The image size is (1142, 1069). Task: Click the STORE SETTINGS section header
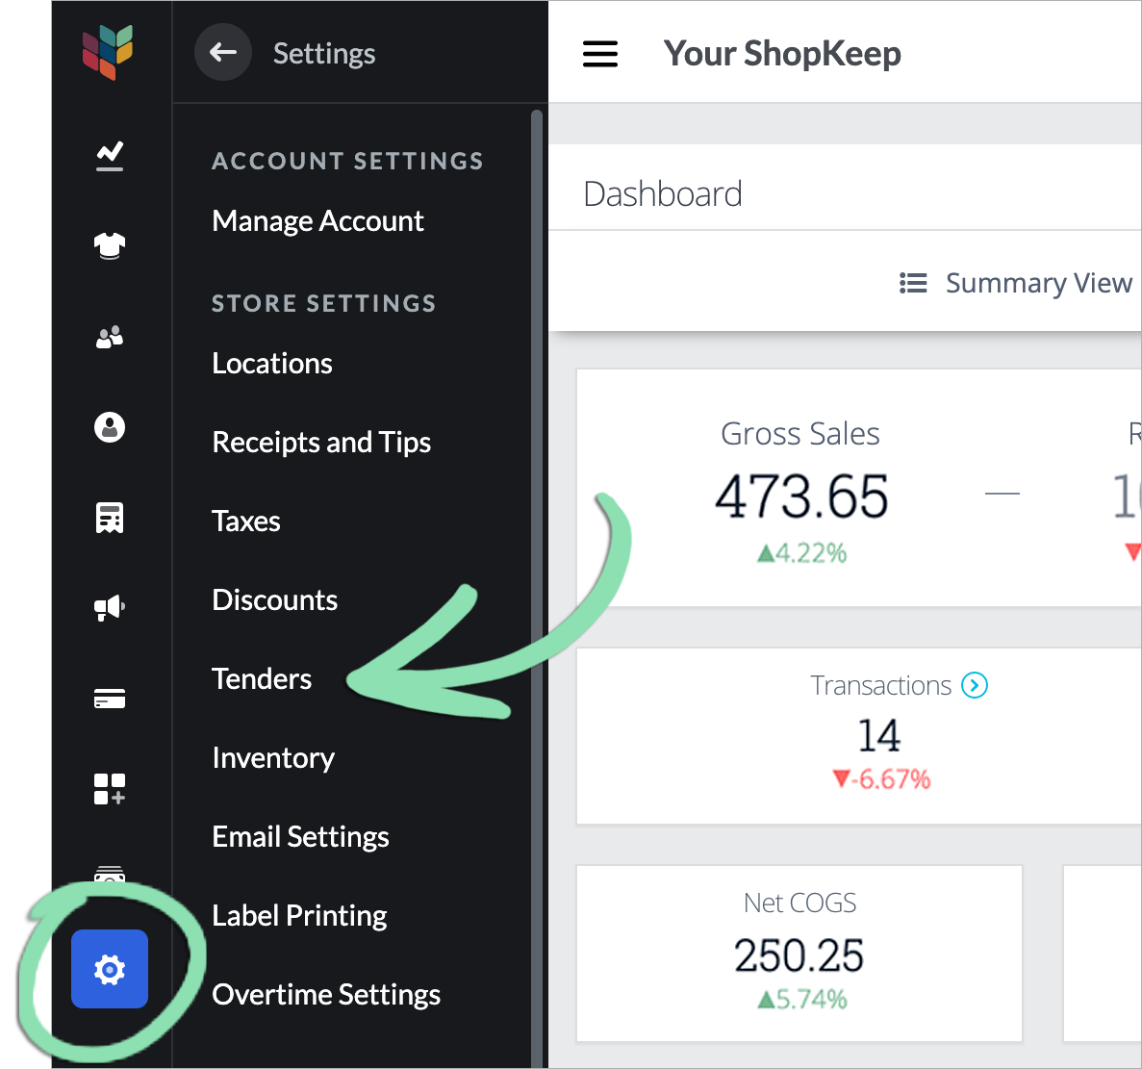pyautogui.click(x=323, y=303)
